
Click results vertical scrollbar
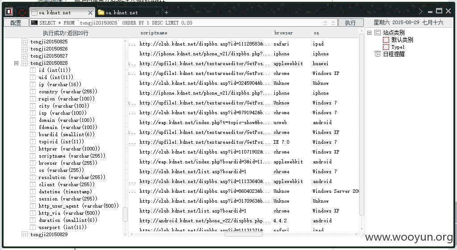coord(361,125)
